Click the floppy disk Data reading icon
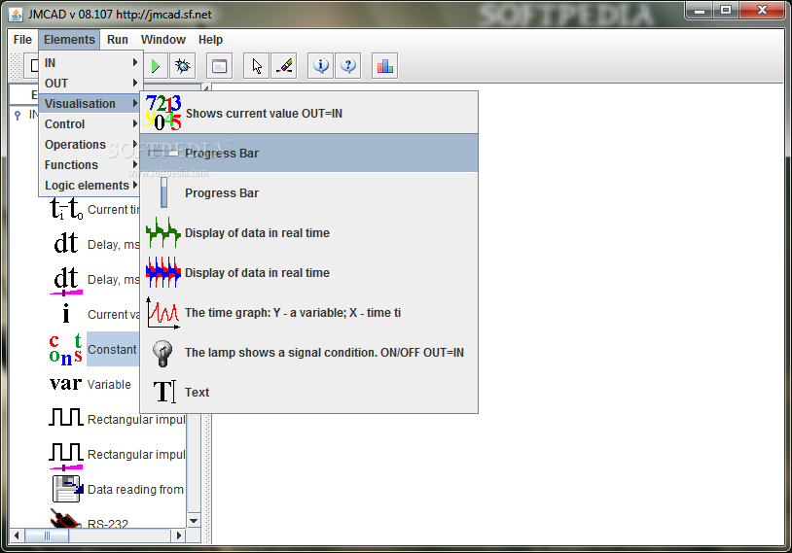 pos(67,489)
